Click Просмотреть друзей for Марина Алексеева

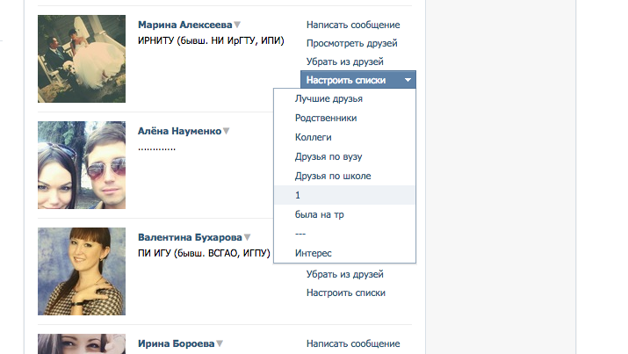click(351, 43)
